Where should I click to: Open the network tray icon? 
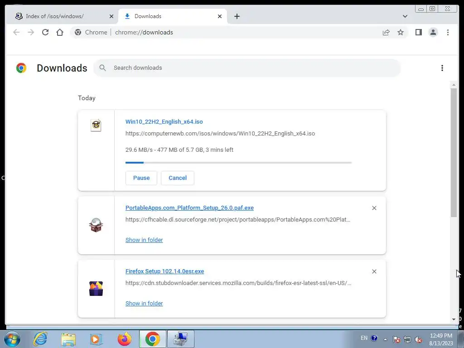(x=407, y=339)
